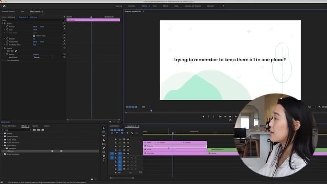
Task: Expand Time Remapping
Action: pyautogui.click(x=3, y=60)
